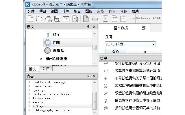185x115 pixels.
Task: Close the 模块 panel
Action: 94,27
